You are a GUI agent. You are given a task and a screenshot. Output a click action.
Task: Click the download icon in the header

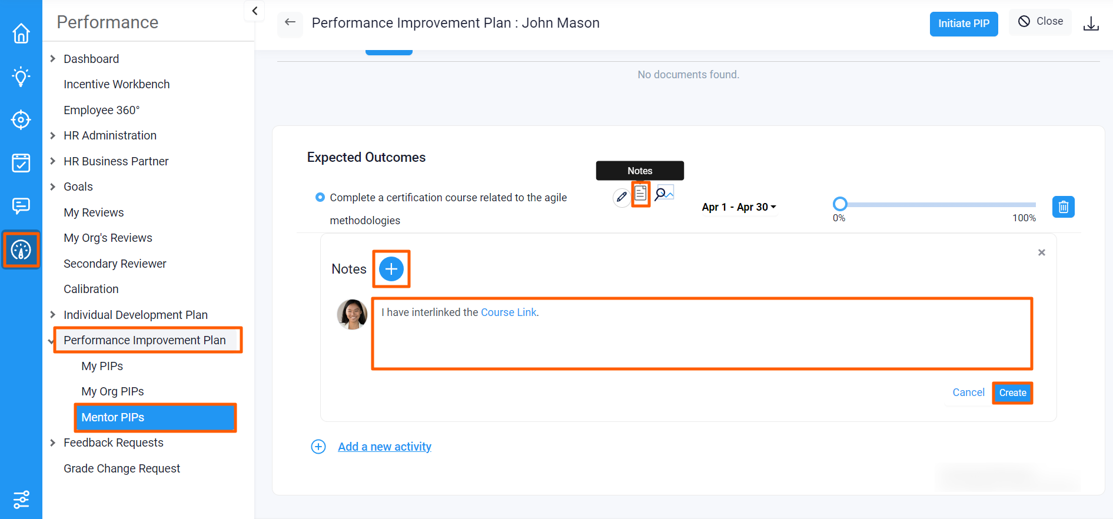pyautogui.click(x=1091, y=24)
